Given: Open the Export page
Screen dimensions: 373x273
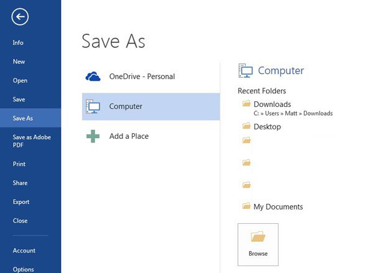Looking at the screenshot, I should [x=21, y=202].
